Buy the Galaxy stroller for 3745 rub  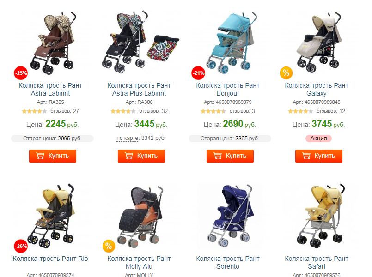point(319,156)
